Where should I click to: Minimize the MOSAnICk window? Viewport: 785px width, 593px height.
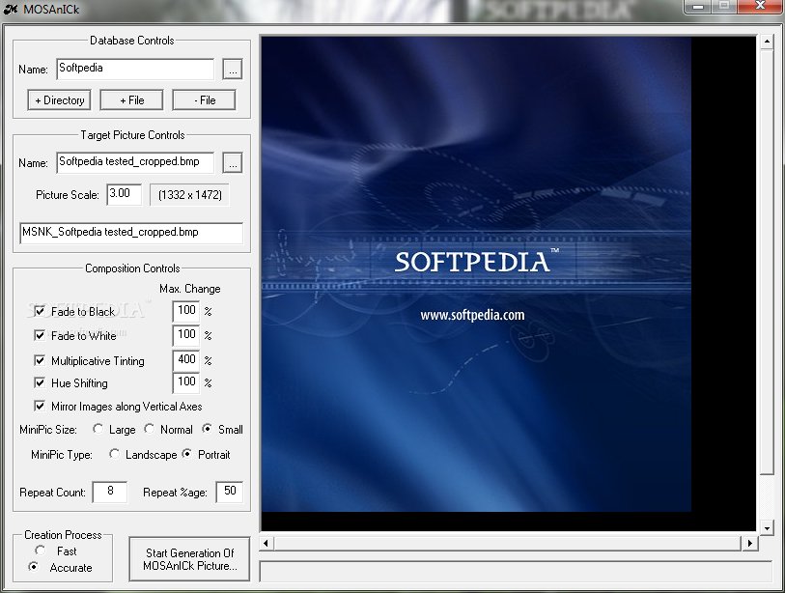pyautogui.click(x=698, y=7)
